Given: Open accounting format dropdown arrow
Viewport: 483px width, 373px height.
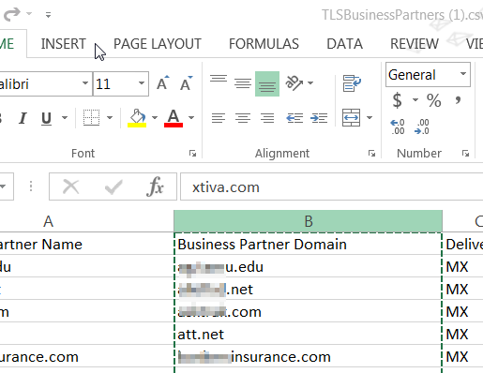Looking at the screenshot, I should click(415, 100).
